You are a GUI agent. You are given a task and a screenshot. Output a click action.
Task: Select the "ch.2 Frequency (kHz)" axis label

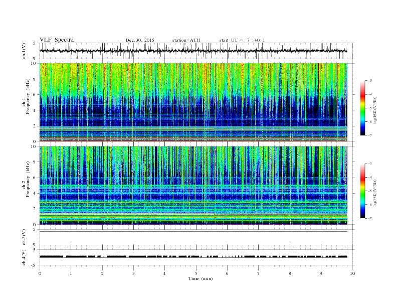pyautogui.click(x=26, y=179)
